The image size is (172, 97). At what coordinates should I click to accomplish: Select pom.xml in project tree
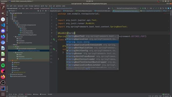click(x=15, y=70)
